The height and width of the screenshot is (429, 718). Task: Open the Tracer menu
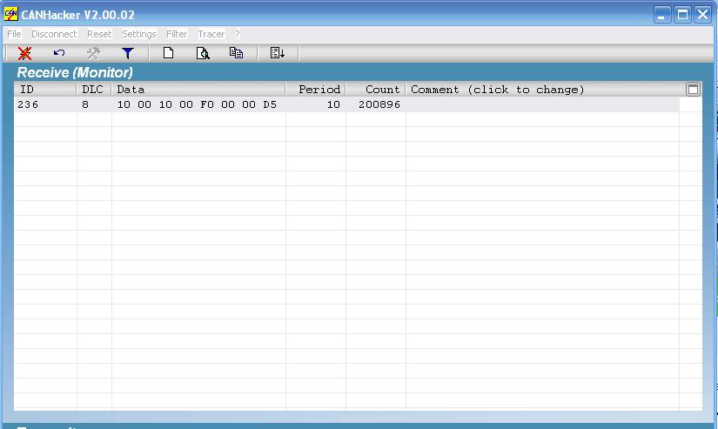[x=211, y=34]
